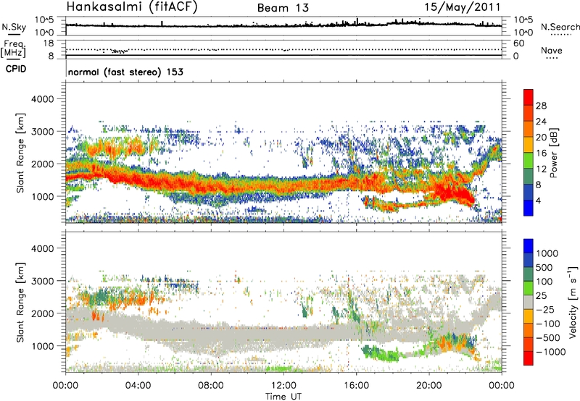This screenshot has width=580, height=401.
Task: Click the '04:00' time axis tick label
Action: (138, 386)
